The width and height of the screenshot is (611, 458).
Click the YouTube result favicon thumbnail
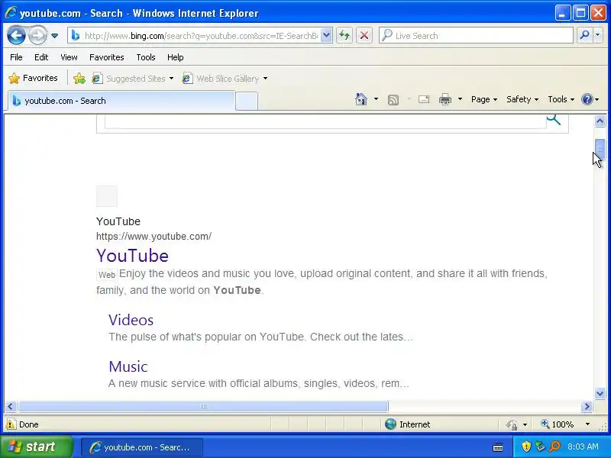(x=107, y=196)
